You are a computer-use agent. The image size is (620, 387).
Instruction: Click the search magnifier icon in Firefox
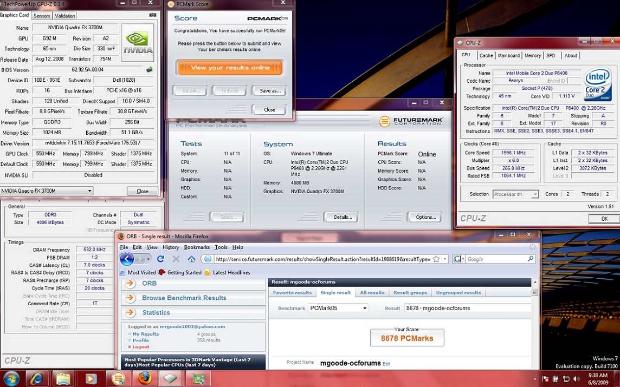point(531,259)
